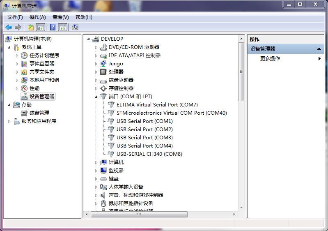Click the DVD/CD-ROM drive icon
328x231 pixels.
point(103,47)
